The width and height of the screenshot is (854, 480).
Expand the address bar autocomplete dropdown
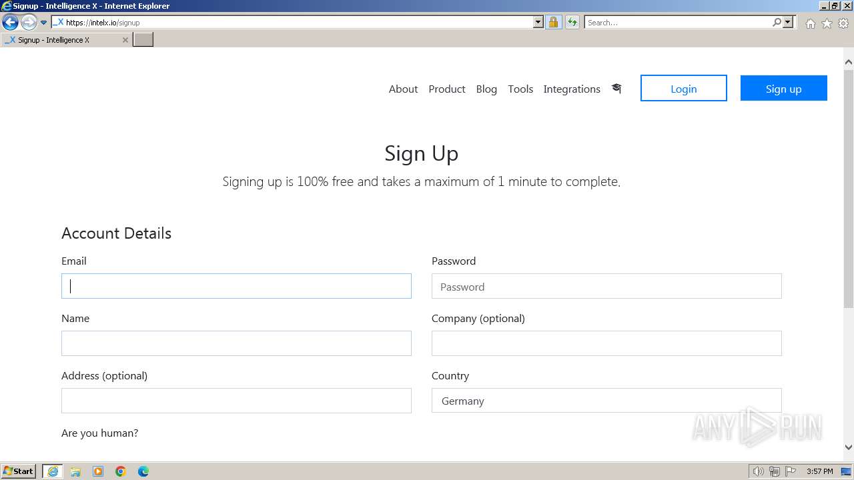538,22
